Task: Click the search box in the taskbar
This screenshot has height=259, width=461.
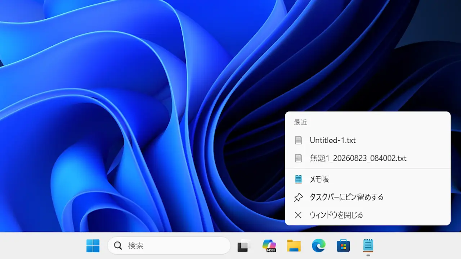Action: (x=169, y=246)
